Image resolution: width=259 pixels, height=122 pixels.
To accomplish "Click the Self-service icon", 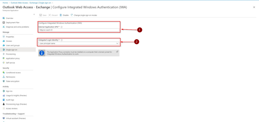I will (4, 63).
